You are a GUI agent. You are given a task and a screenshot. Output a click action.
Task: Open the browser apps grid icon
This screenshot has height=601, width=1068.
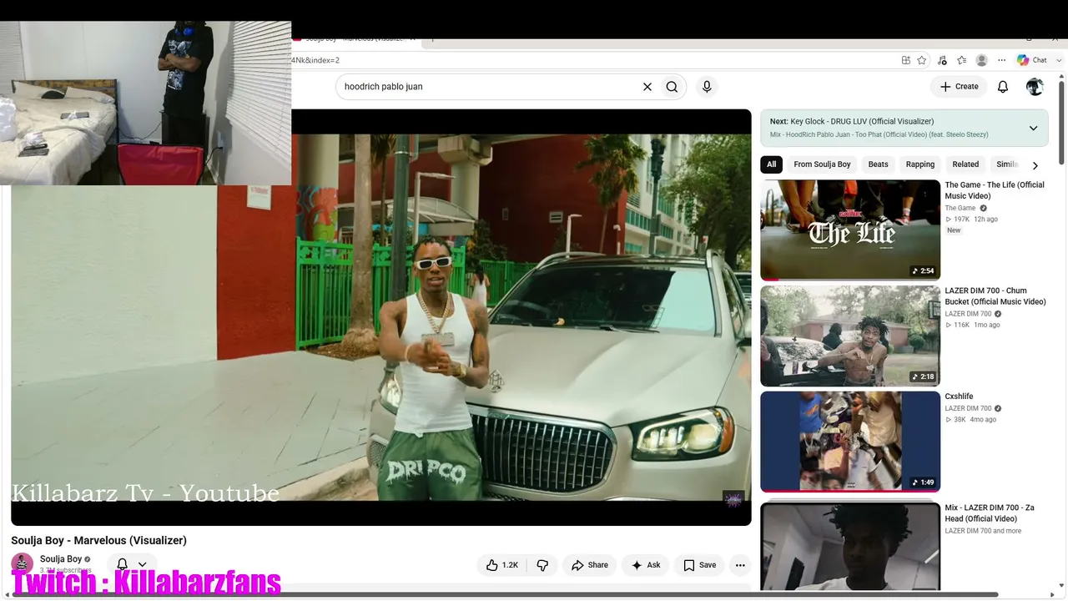pyautogui.click(x=906, y=60)
